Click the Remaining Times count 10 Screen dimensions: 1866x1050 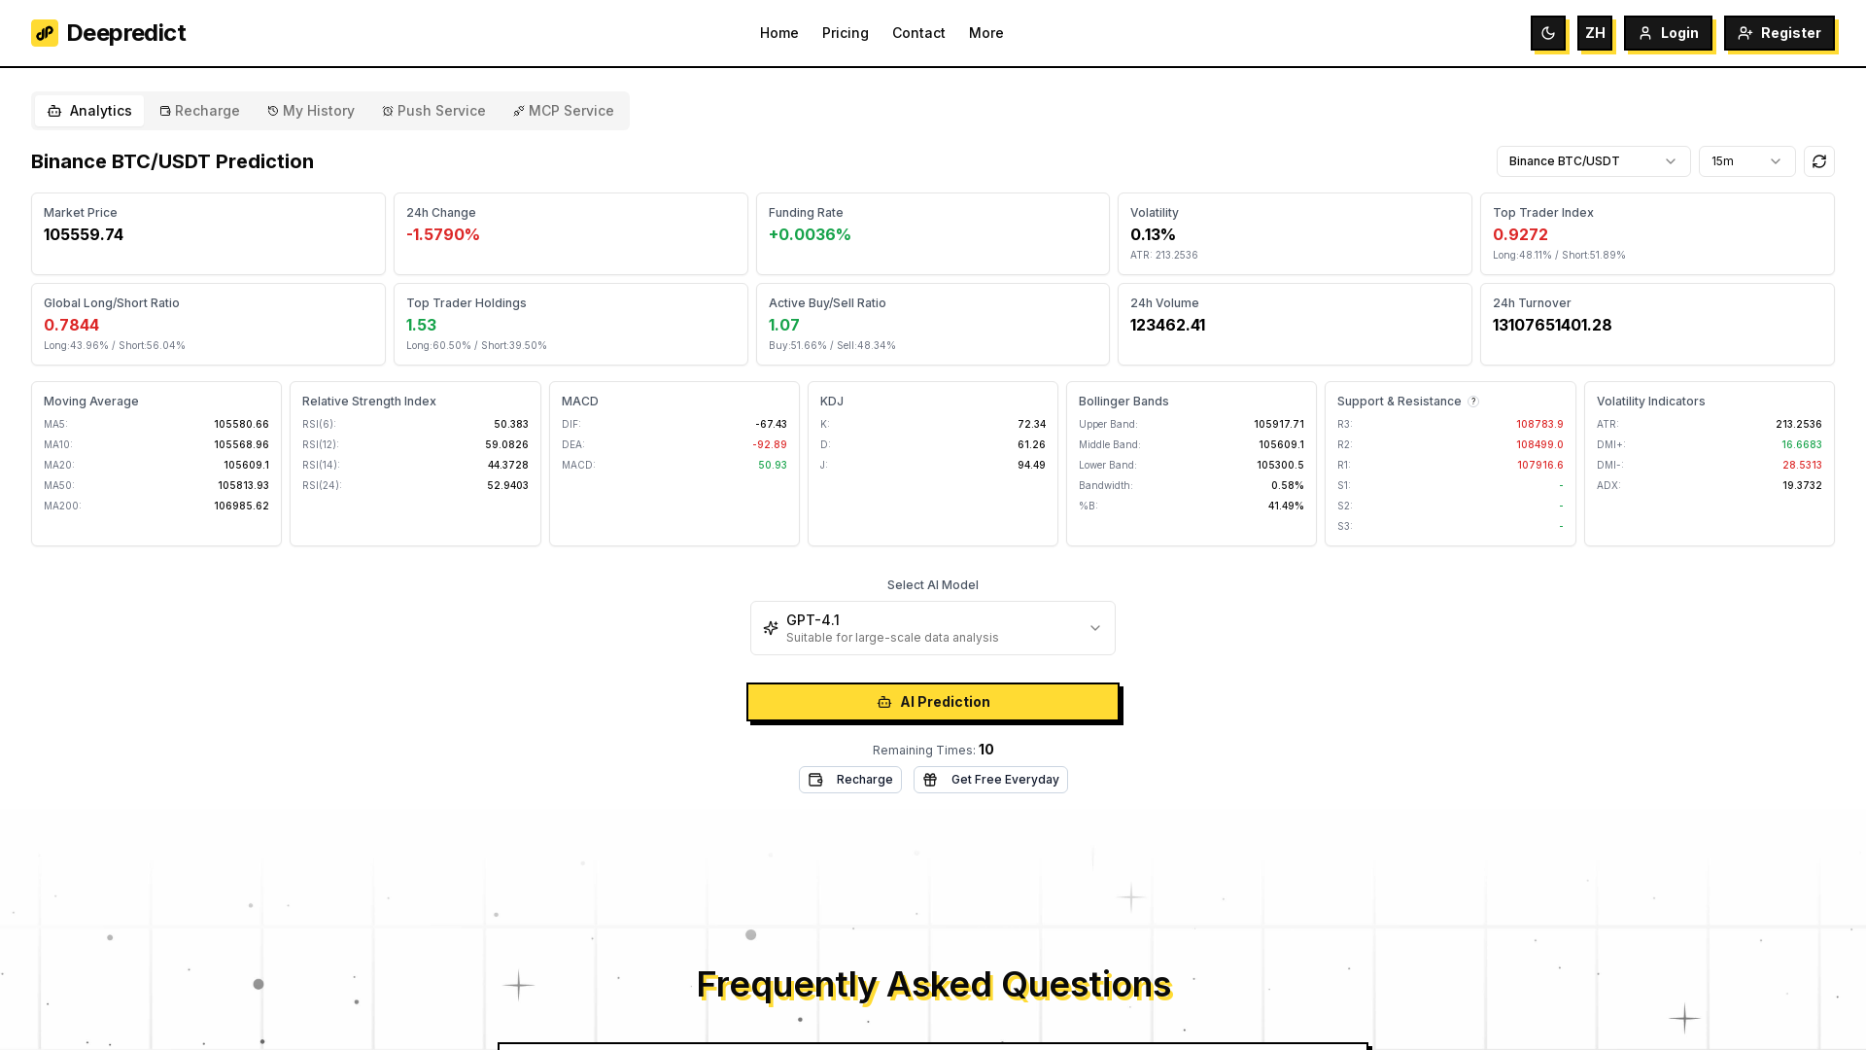[x=986, y=750]
